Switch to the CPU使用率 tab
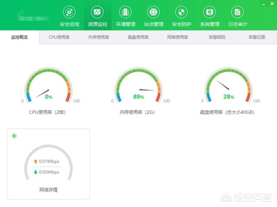 click(59, 38)
